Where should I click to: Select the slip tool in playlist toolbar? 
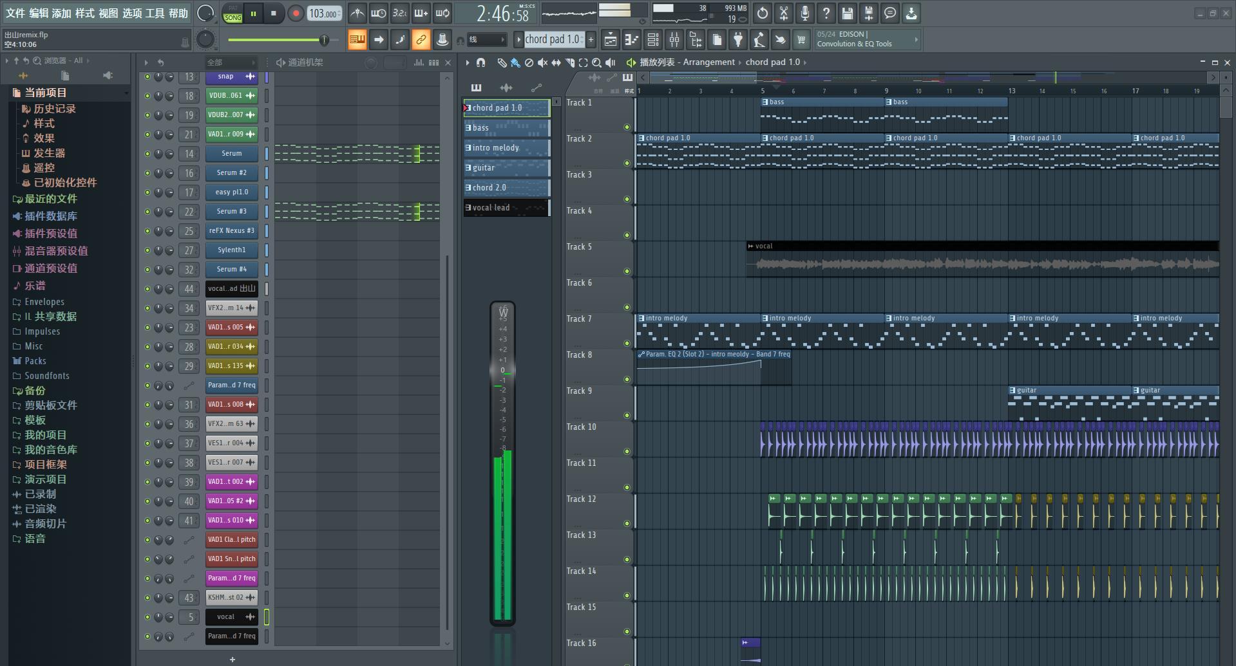[556, 62]
